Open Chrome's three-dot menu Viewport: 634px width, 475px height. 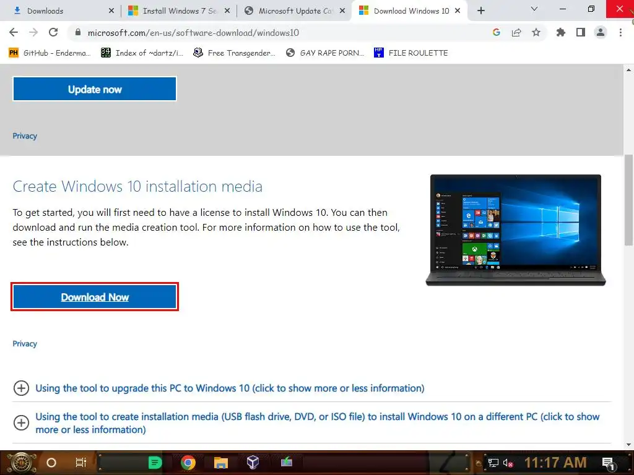(620, 32)
